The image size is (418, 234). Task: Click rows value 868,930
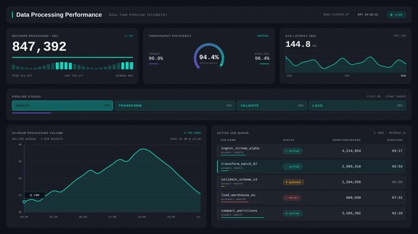(353, 198)
